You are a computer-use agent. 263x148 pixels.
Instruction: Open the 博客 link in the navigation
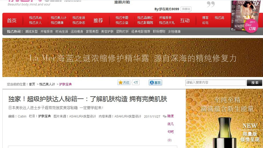tap(205, 18)
